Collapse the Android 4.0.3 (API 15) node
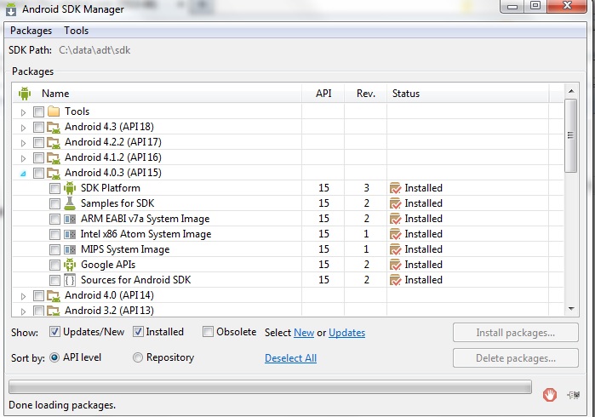Viewport: 595px width, 417px height. pos(23,174)
